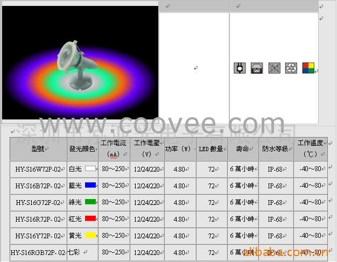The width and height of the screenshot is (337, 262).
Task: Click -40~80 temperature in the 綠光 row
Action: [310, 202]
